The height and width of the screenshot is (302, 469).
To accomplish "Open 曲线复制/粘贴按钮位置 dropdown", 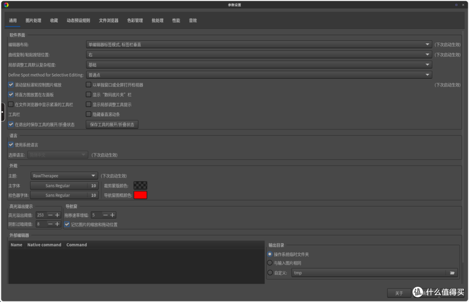I will (259, 55).
